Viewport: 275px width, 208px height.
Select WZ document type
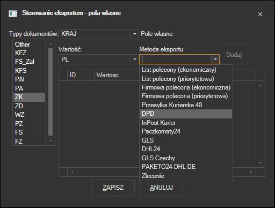click(29, 115)
